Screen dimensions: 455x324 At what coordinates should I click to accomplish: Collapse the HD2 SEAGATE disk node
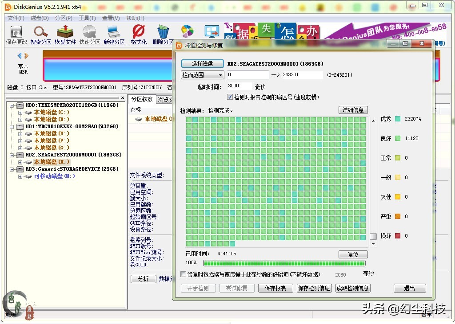coord(12,155)
